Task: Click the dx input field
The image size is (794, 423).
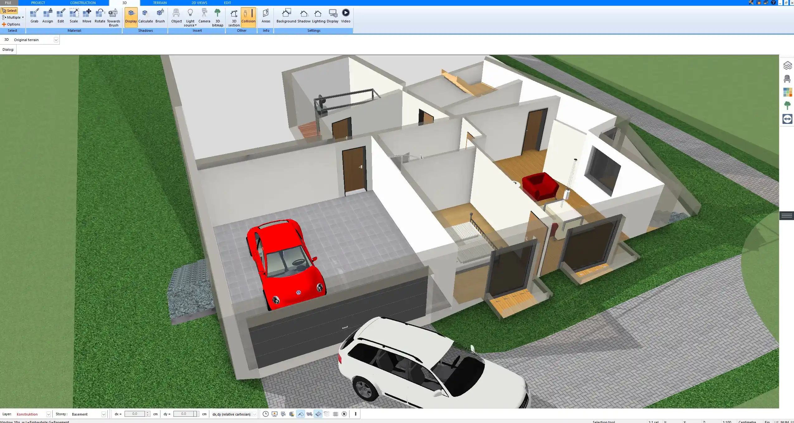Action: (x=135, y=414)
